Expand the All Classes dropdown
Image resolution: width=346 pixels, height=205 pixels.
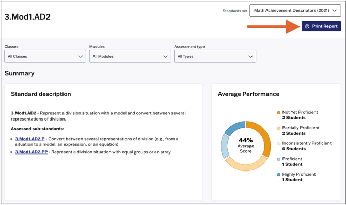coord(45,56)
